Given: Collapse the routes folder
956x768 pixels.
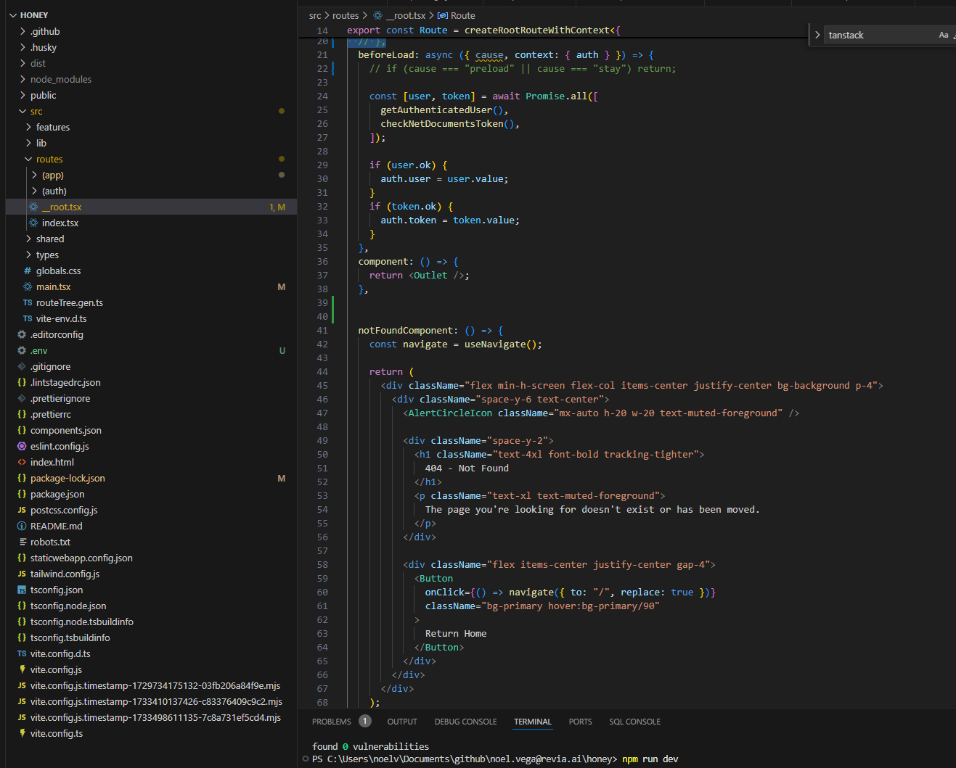Looking at the screenshot, I should point(28,159).
